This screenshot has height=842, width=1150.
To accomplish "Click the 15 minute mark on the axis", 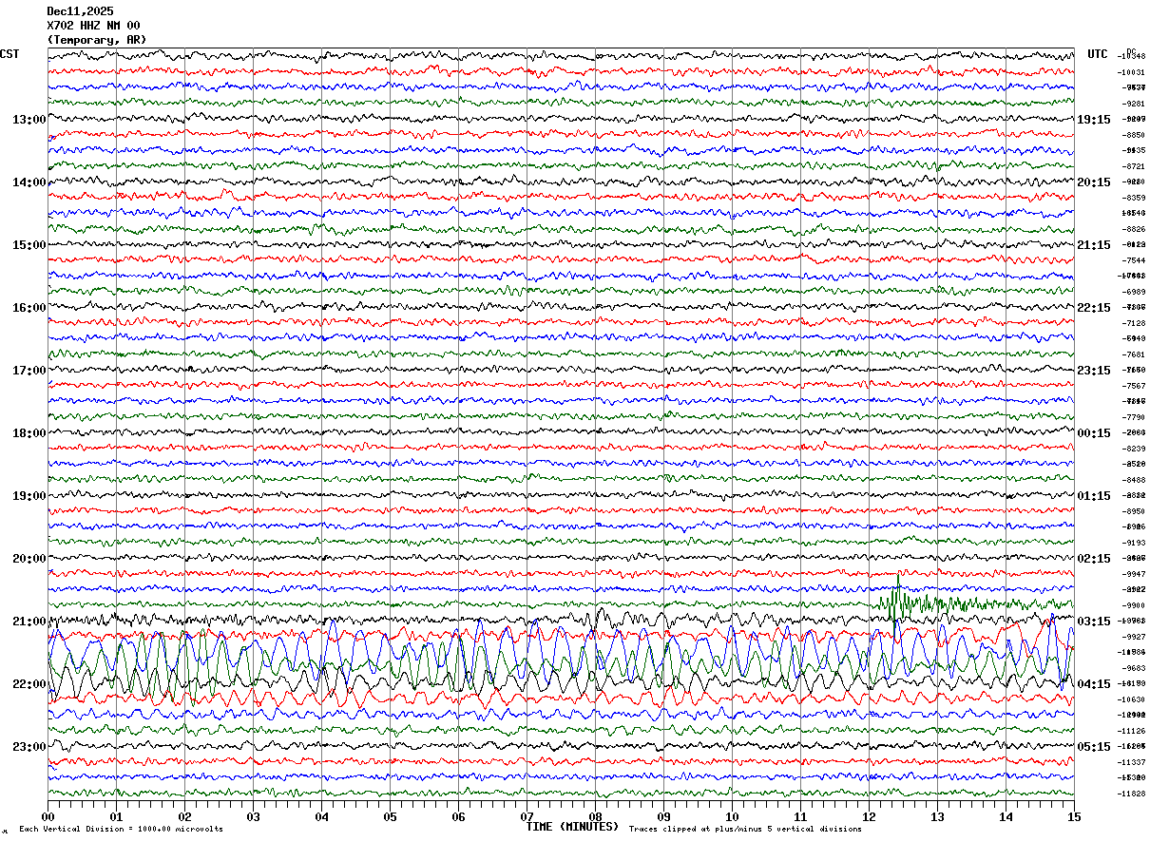I will pos(1074,817).
